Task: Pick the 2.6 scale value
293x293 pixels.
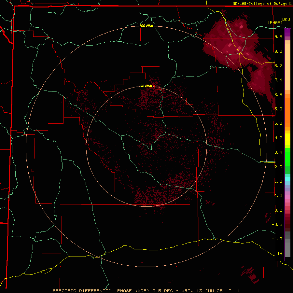Action: pos(278,167)
